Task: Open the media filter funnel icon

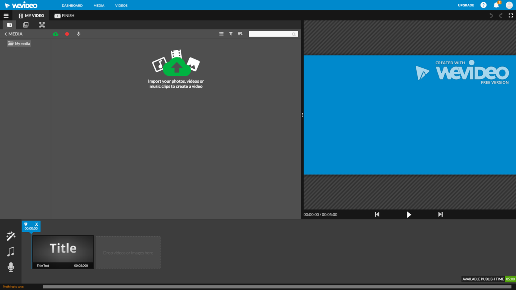Action: (x=231, y=34)
